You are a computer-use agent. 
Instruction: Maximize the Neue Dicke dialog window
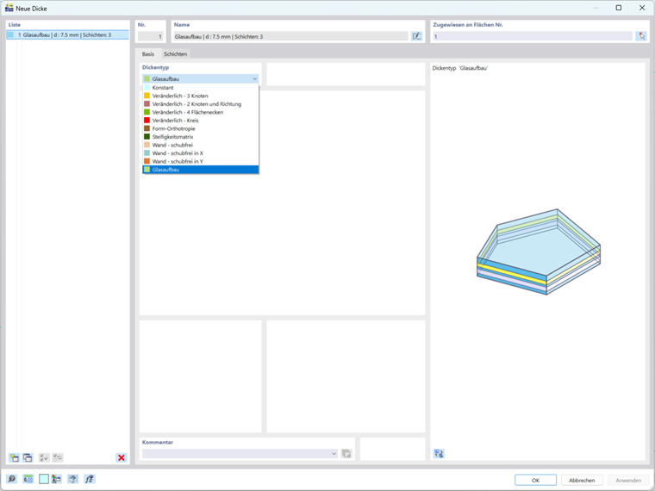pyautogui.click(x=619, y=8)
